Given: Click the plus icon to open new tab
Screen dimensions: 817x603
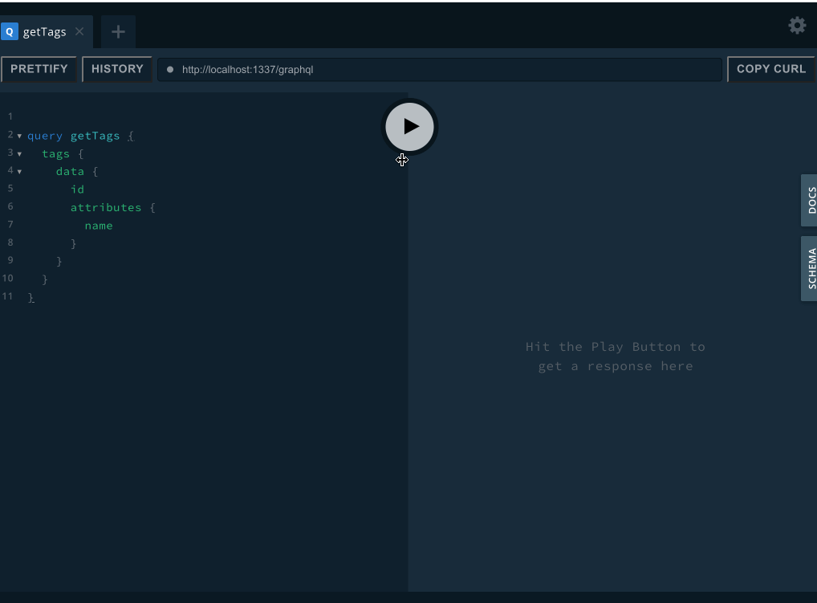Looking at the screenshot, I should point(118,31).
